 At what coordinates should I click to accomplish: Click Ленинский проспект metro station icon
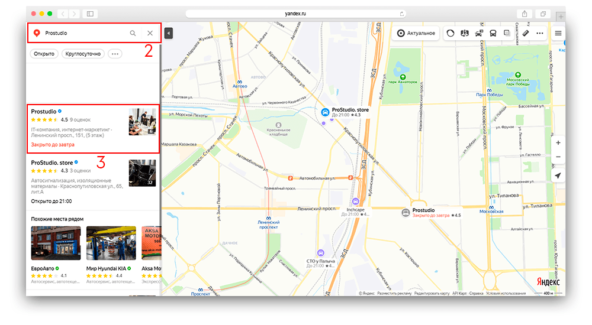268,218
